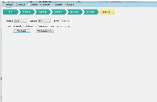This screenshot has height=102, width=157.
Task: Open the 试卷管理 menu
Action: click(33, 5)
